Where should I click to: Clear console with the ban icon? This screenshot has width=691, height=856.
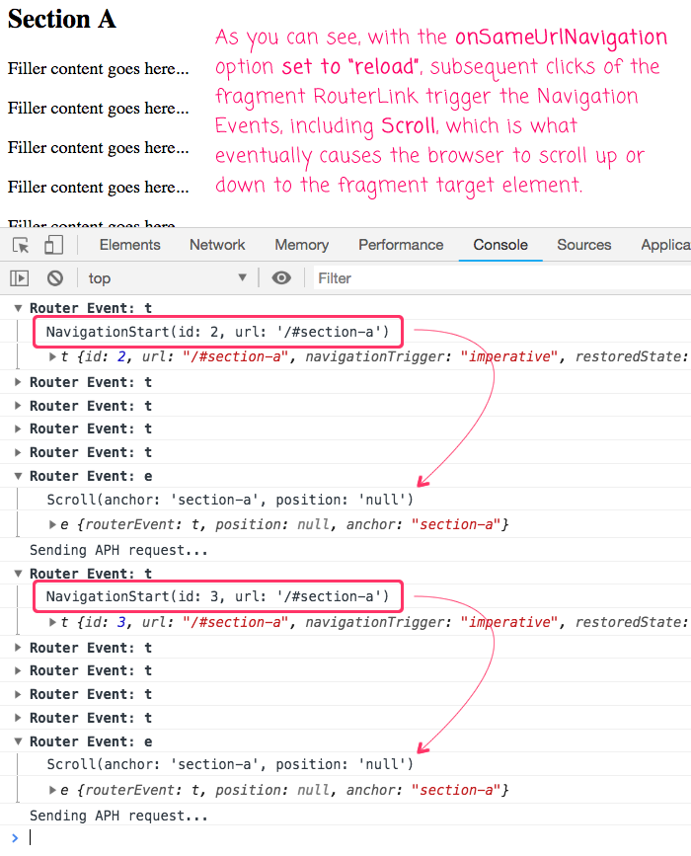click(55, 278)
